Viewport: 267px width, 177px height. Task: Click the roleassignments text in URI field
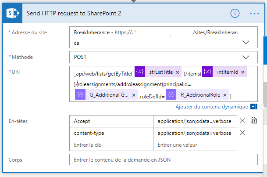click(96, 84)
